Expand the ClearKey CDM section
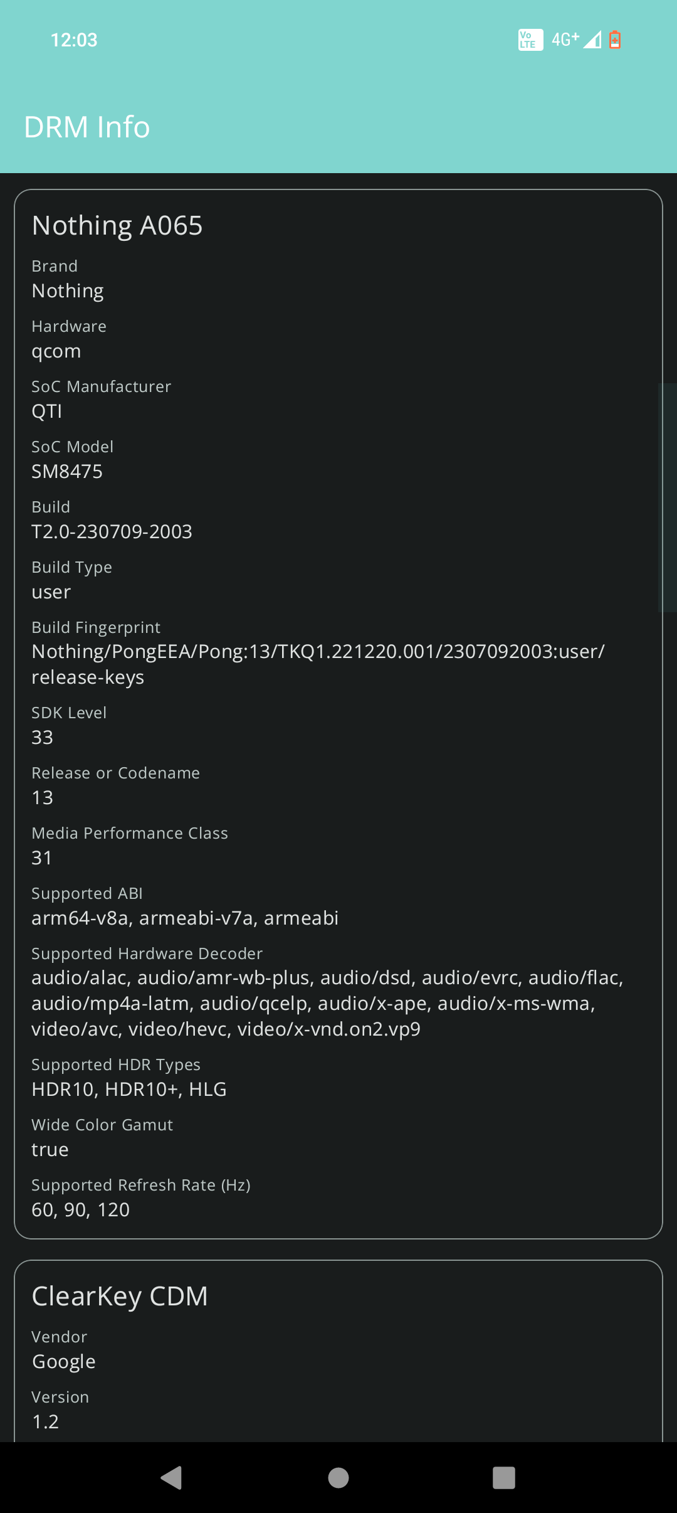This screenshot has width=677, height=1513. 120,1295
